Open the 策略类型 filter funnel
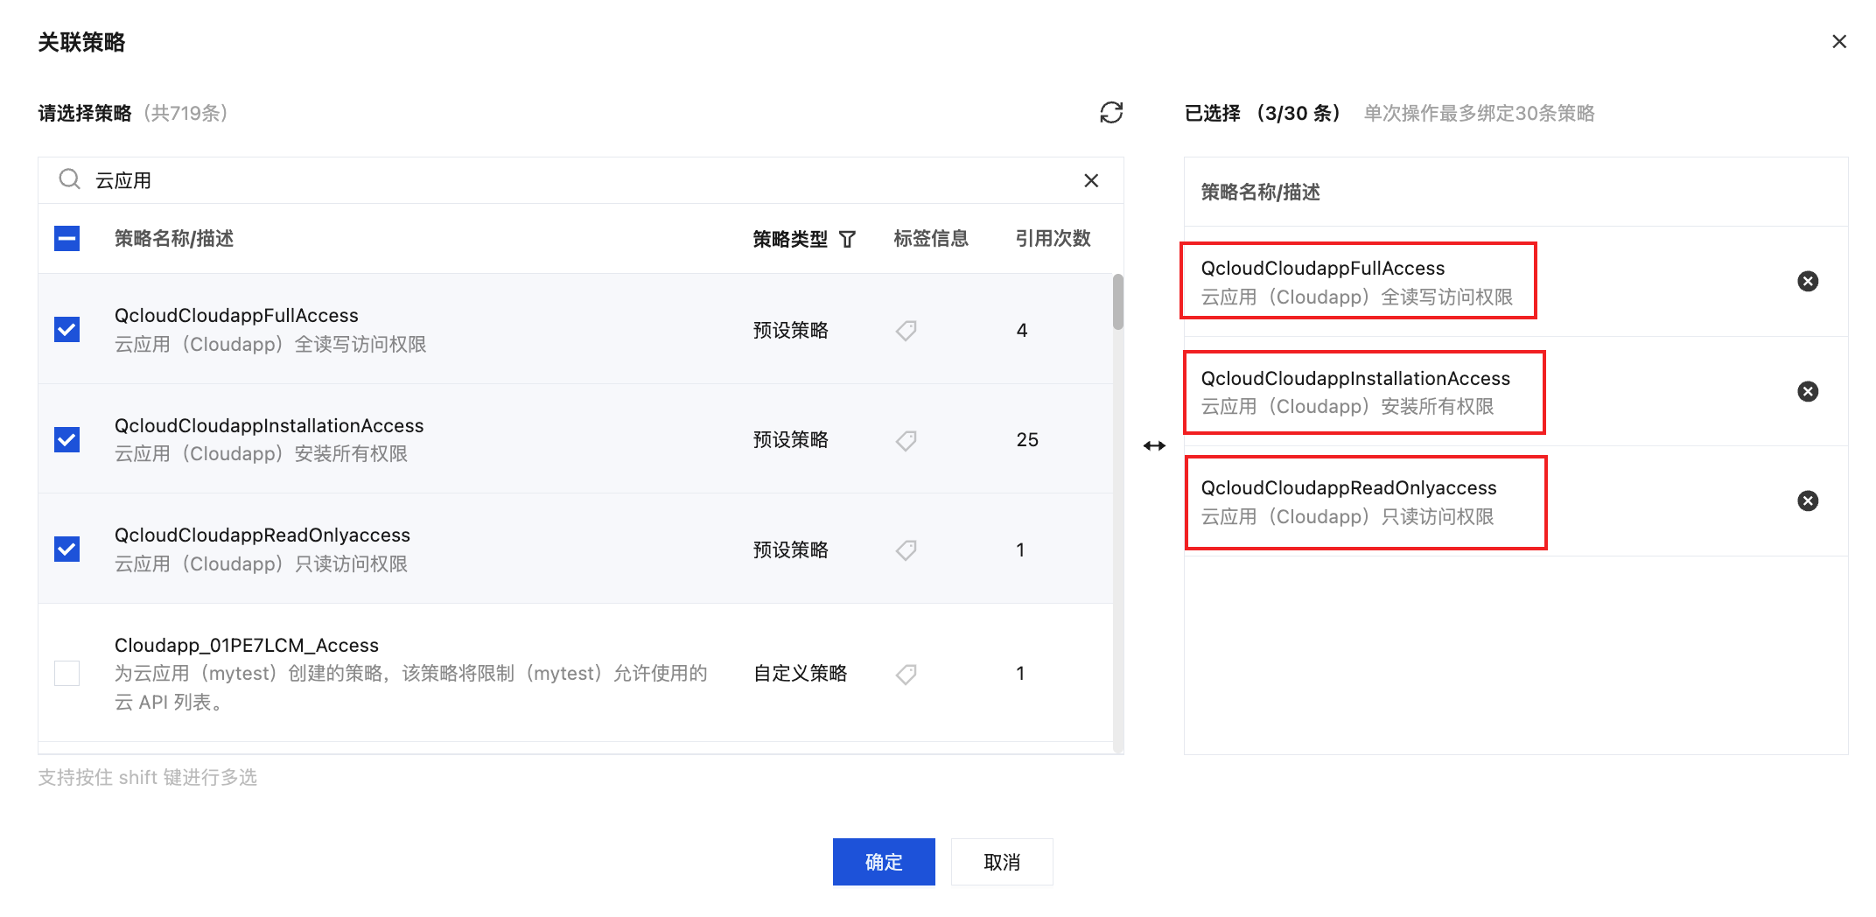The height and width of the screenshot is (917, 1876). coord(847,239)
